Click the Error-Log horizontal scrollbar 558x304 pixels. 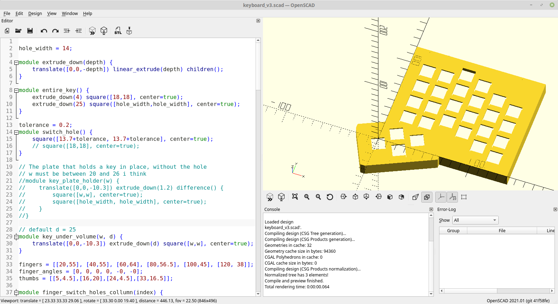coord(497,291)
